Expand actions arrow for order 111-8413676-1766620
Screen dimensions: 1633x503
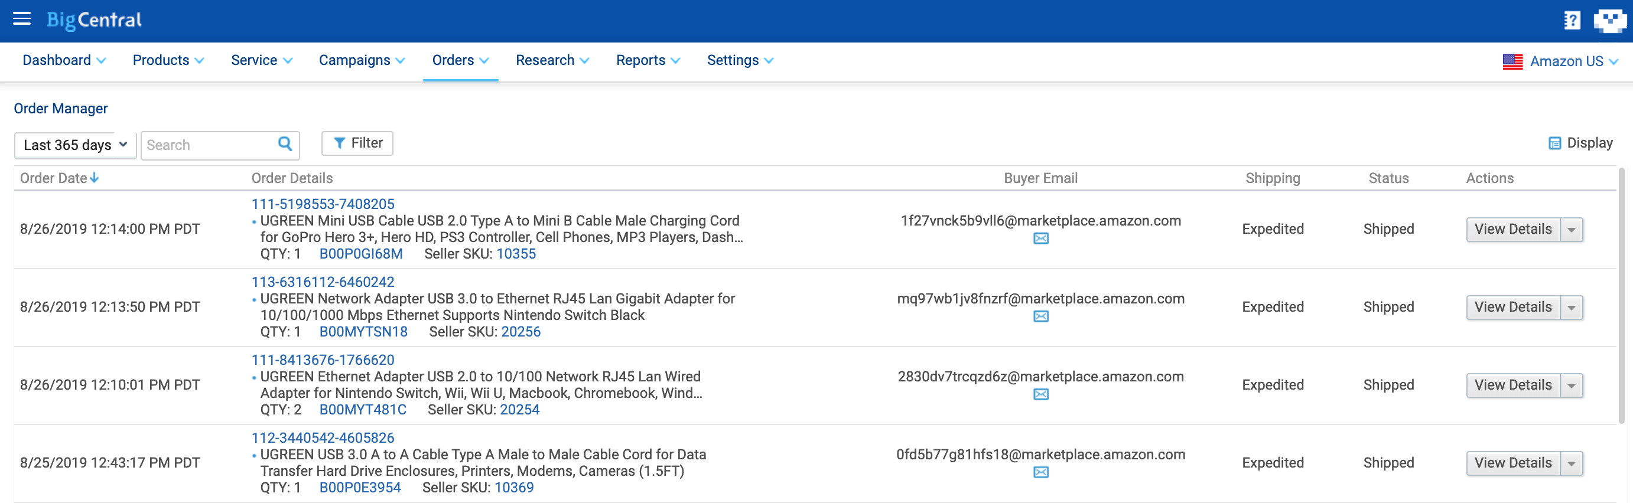pyautogui.click(x=1572, y=385)
